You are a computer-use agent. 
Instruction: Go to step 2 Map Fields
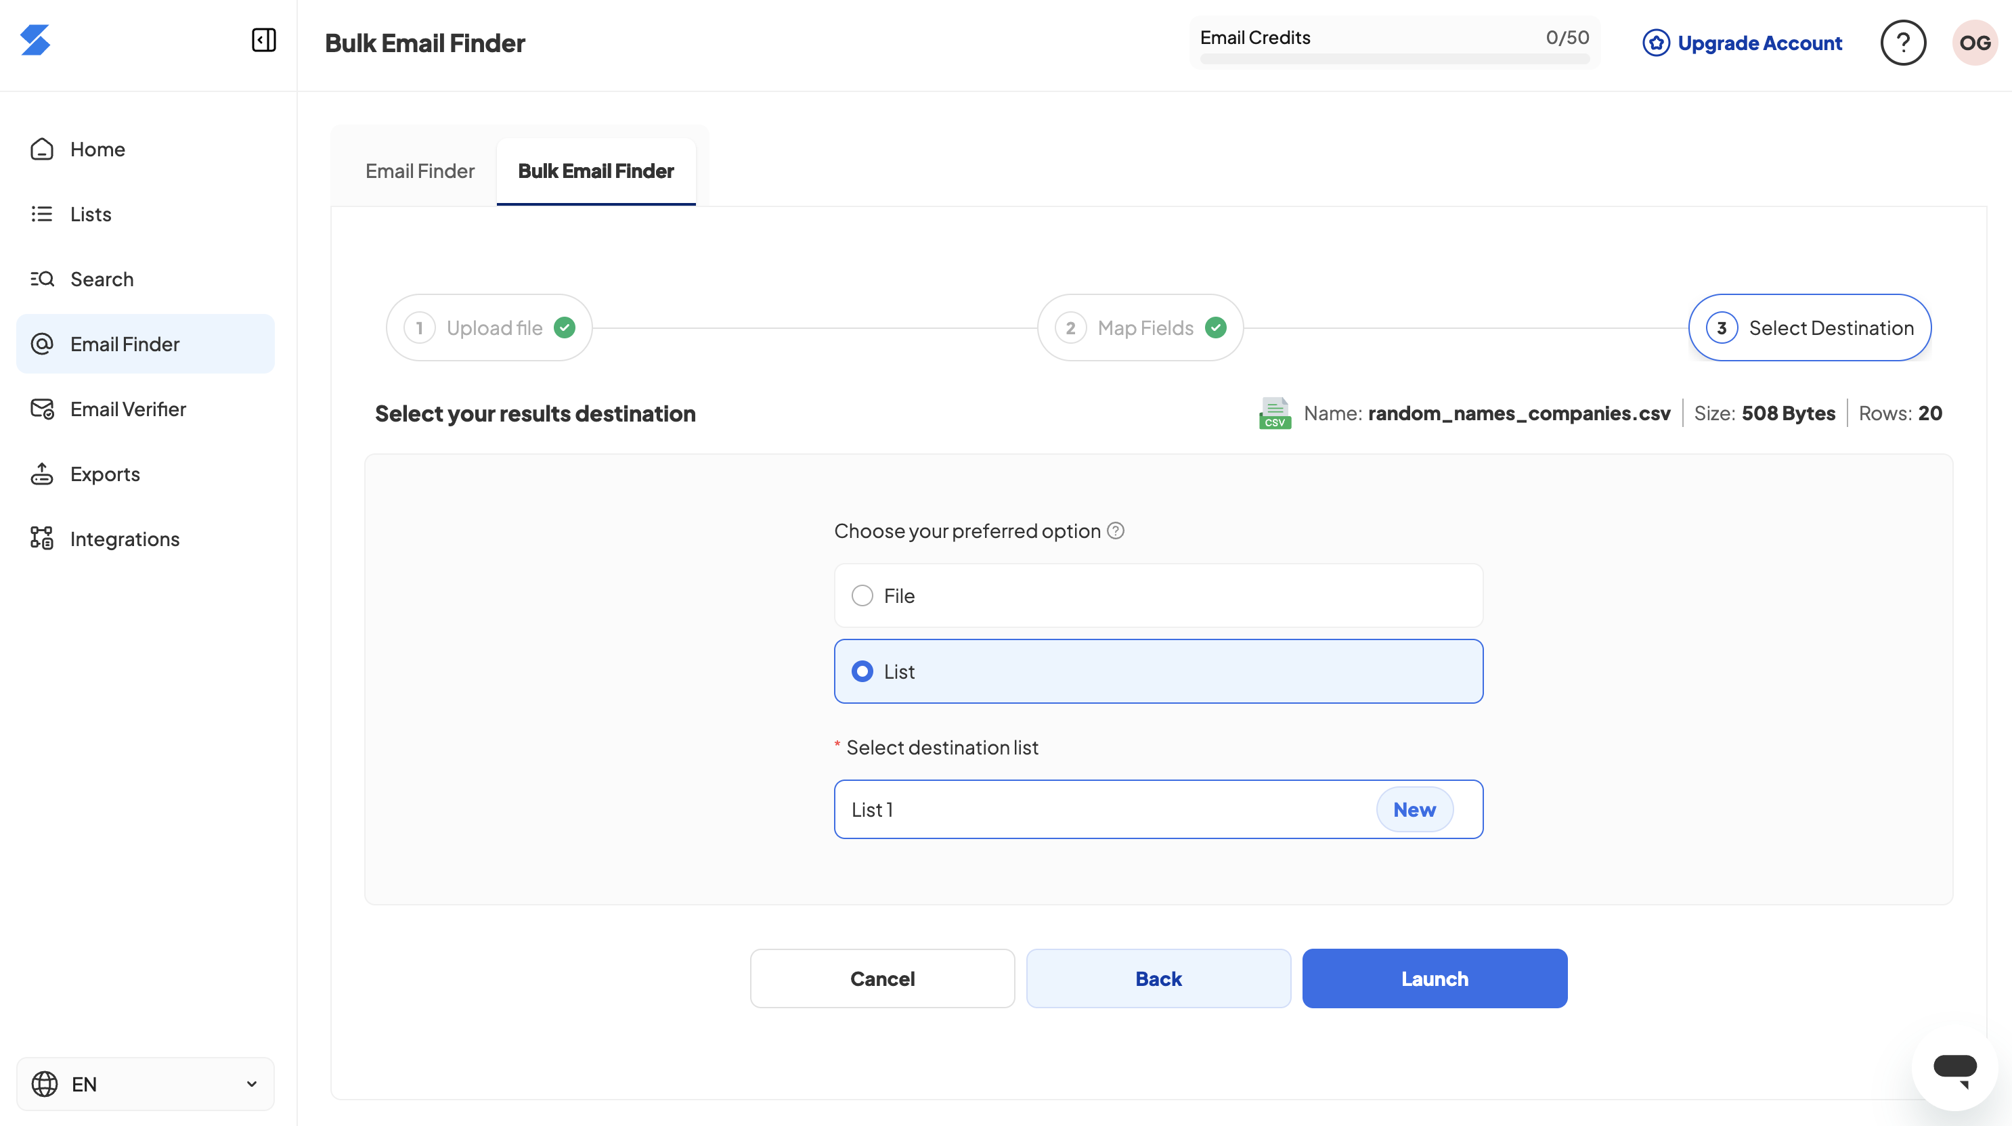(1140, 328)
